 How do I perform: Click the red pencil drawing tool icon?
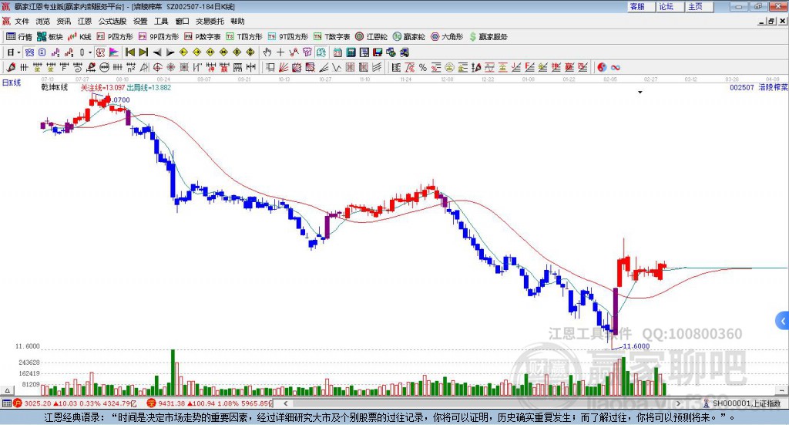(11, 67)
